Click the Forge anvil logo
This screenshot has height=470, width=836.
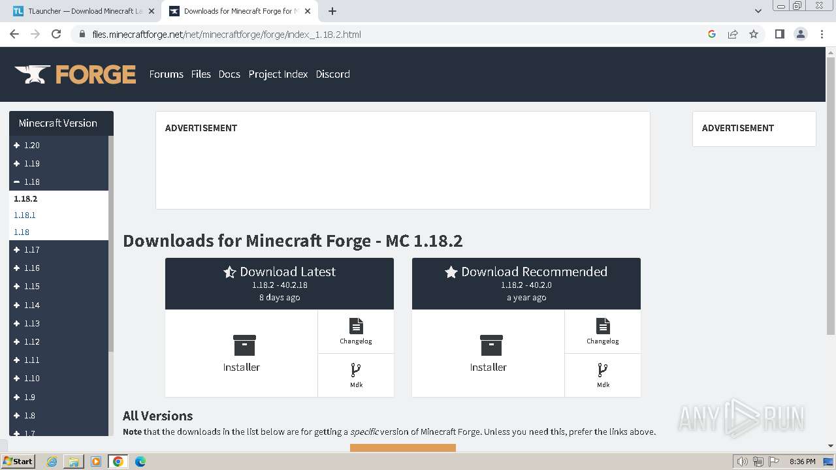coord(75,74)
